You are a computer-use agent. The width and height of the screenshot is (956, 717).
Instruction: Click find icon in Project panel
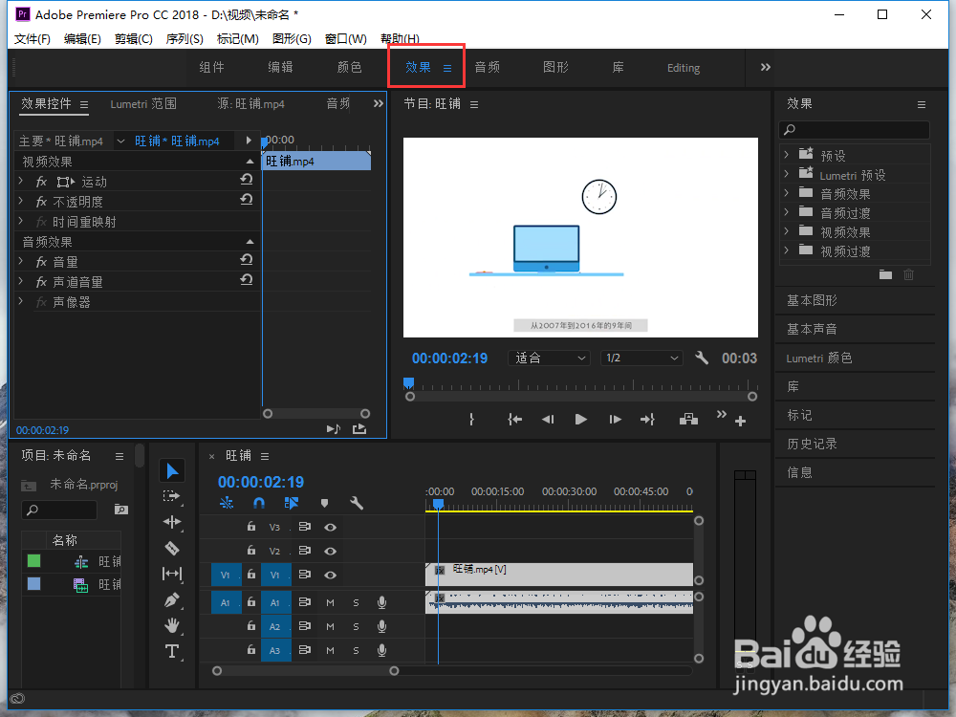coord(121,510)
